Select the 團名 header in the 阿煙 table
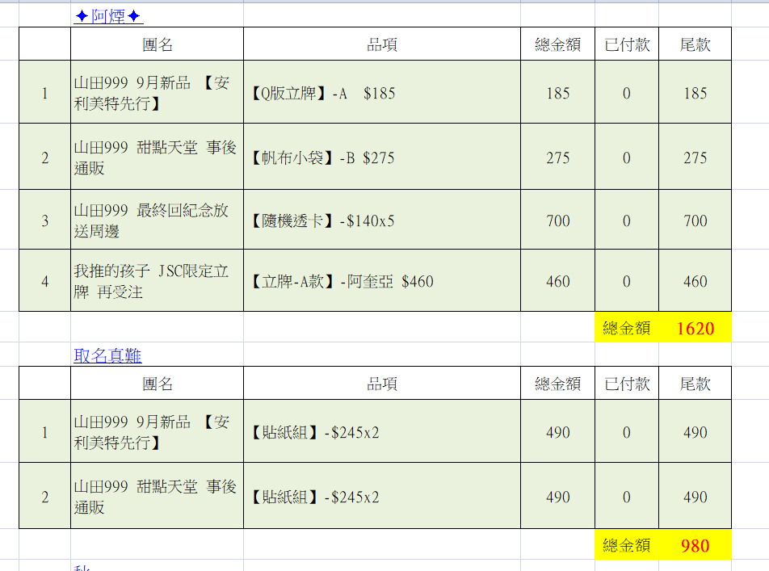The height and width of the screenshot is (571, 769). tap(157, 44)
